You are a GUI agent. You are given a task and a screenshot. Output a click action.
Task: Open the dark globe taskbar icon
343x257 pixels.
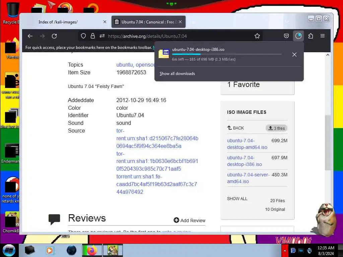click(72, 250)
